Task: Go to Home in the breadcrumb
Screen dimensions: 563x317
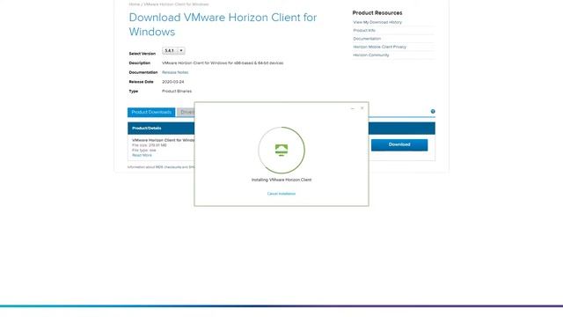Action: [134, 4]
